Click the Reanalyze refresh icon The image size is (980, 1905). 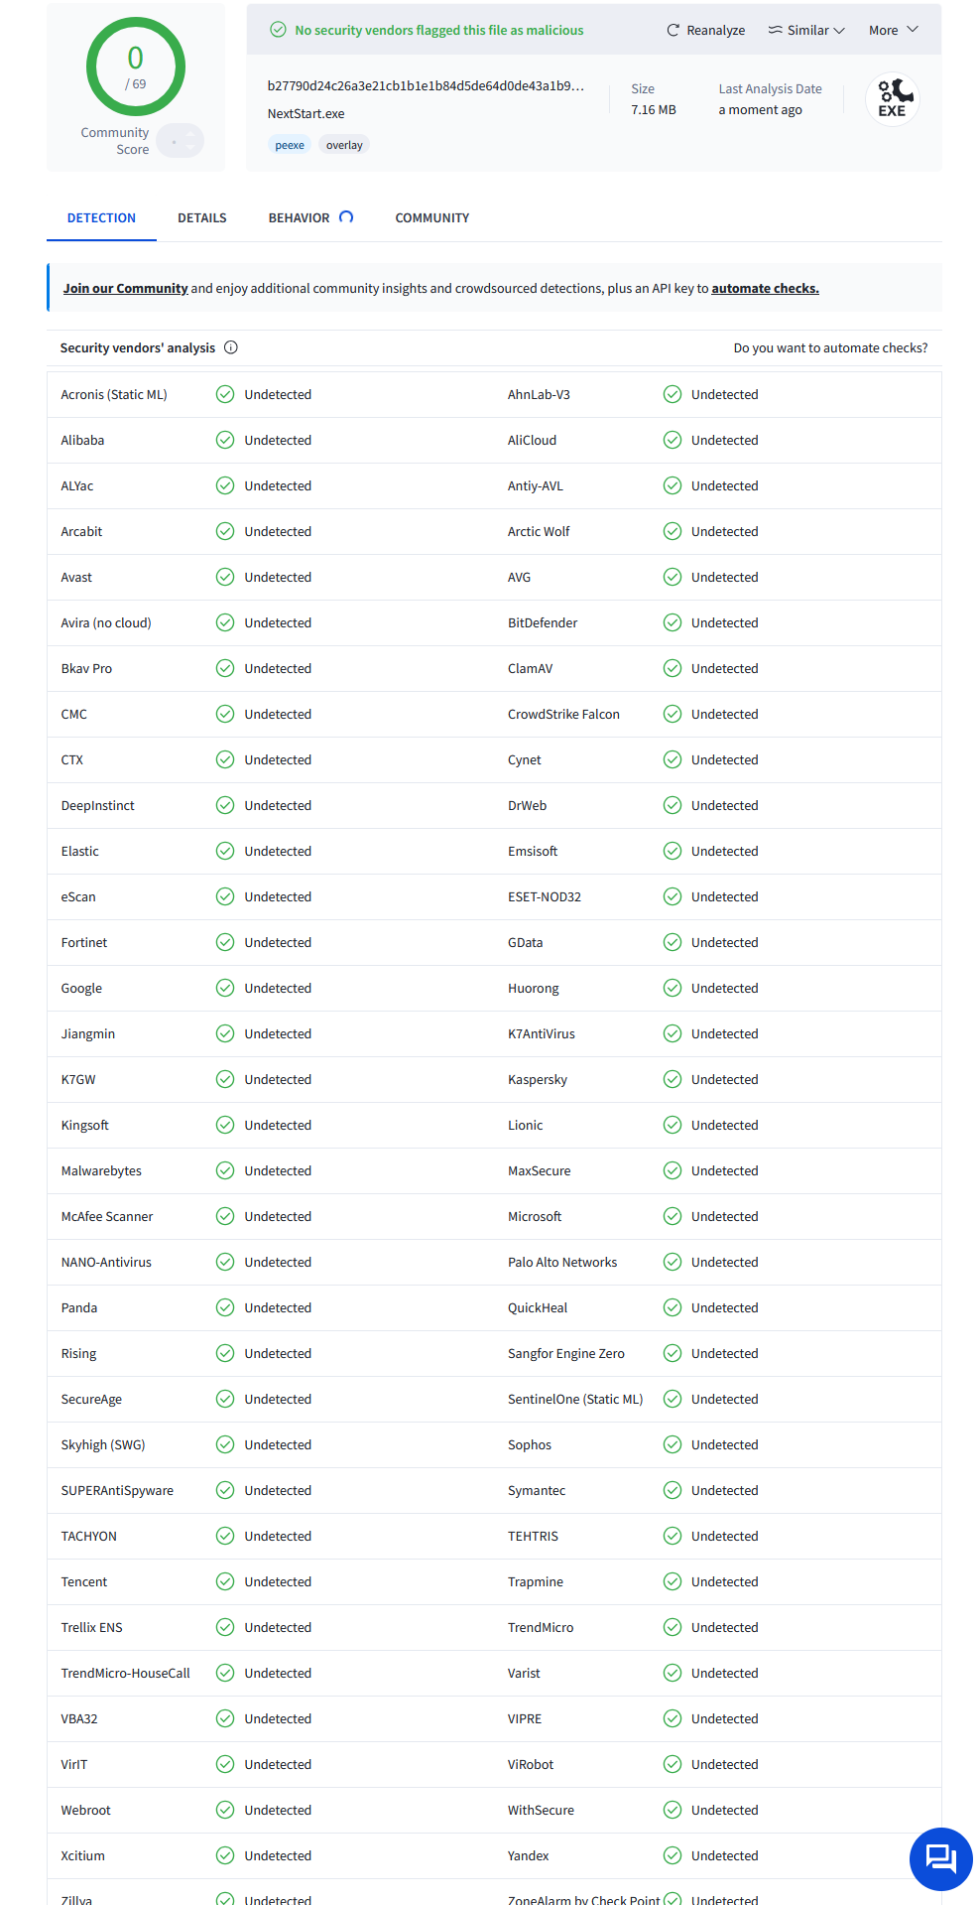click(x=673, y=30)
